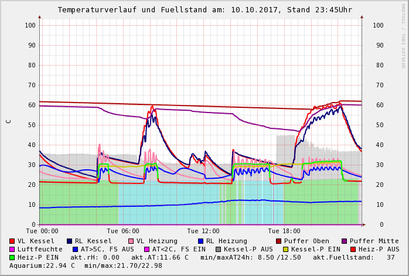Select the blue RL Heizung legend swatch

[x=200, y=241]
